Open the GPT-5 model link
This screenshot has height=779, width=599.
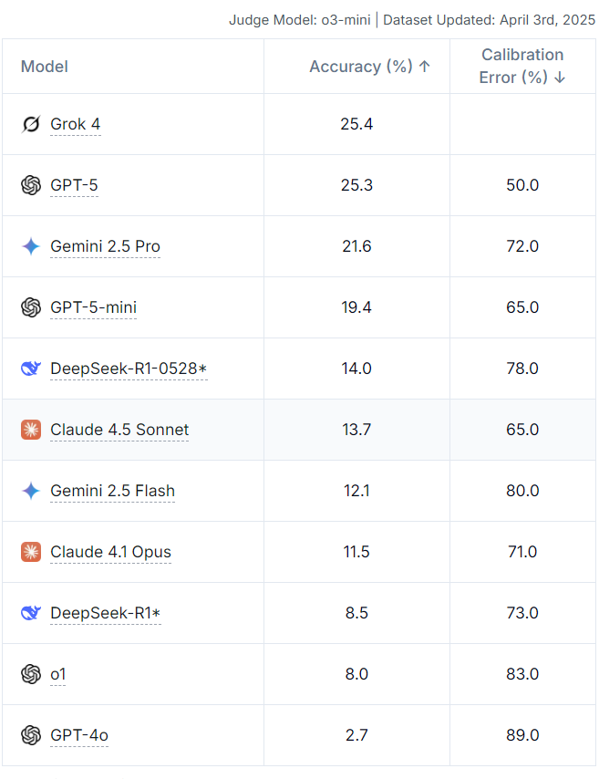pos(74,185)
